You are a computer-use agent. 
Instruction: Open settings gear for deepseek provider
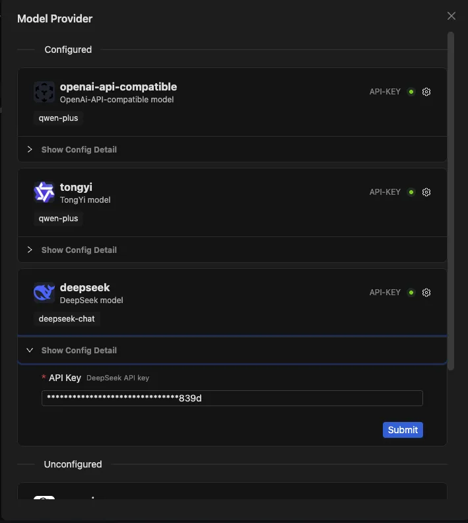[426, 293]
